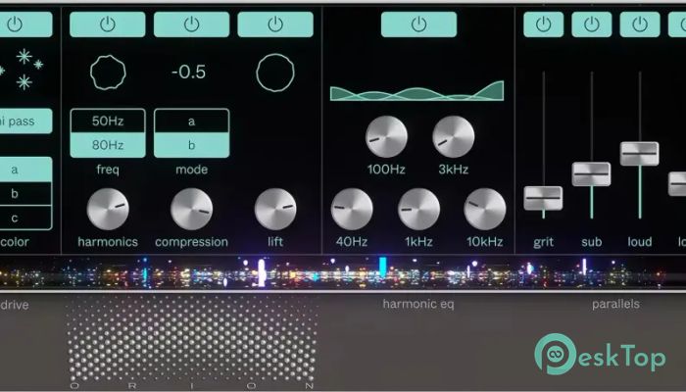Select mode b option
This screenshot has width=686, height=392.
[x=191, y=146]
